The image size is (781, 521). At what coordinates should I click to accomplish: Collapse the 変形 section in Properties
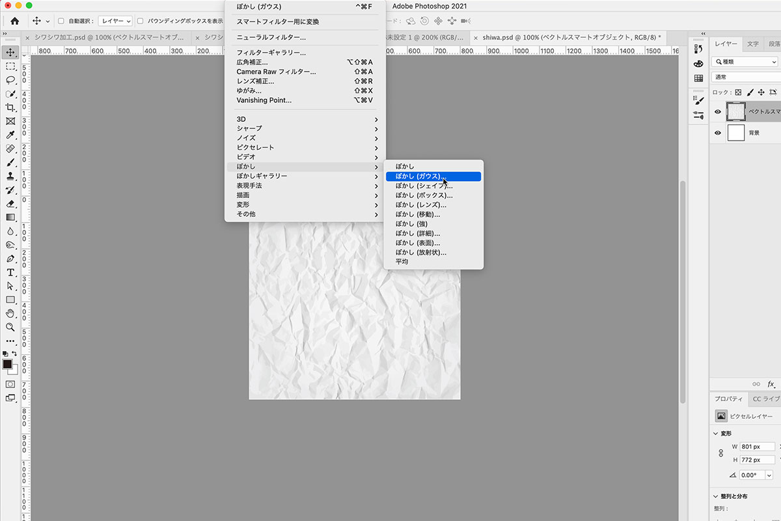[x=717, y=434]
